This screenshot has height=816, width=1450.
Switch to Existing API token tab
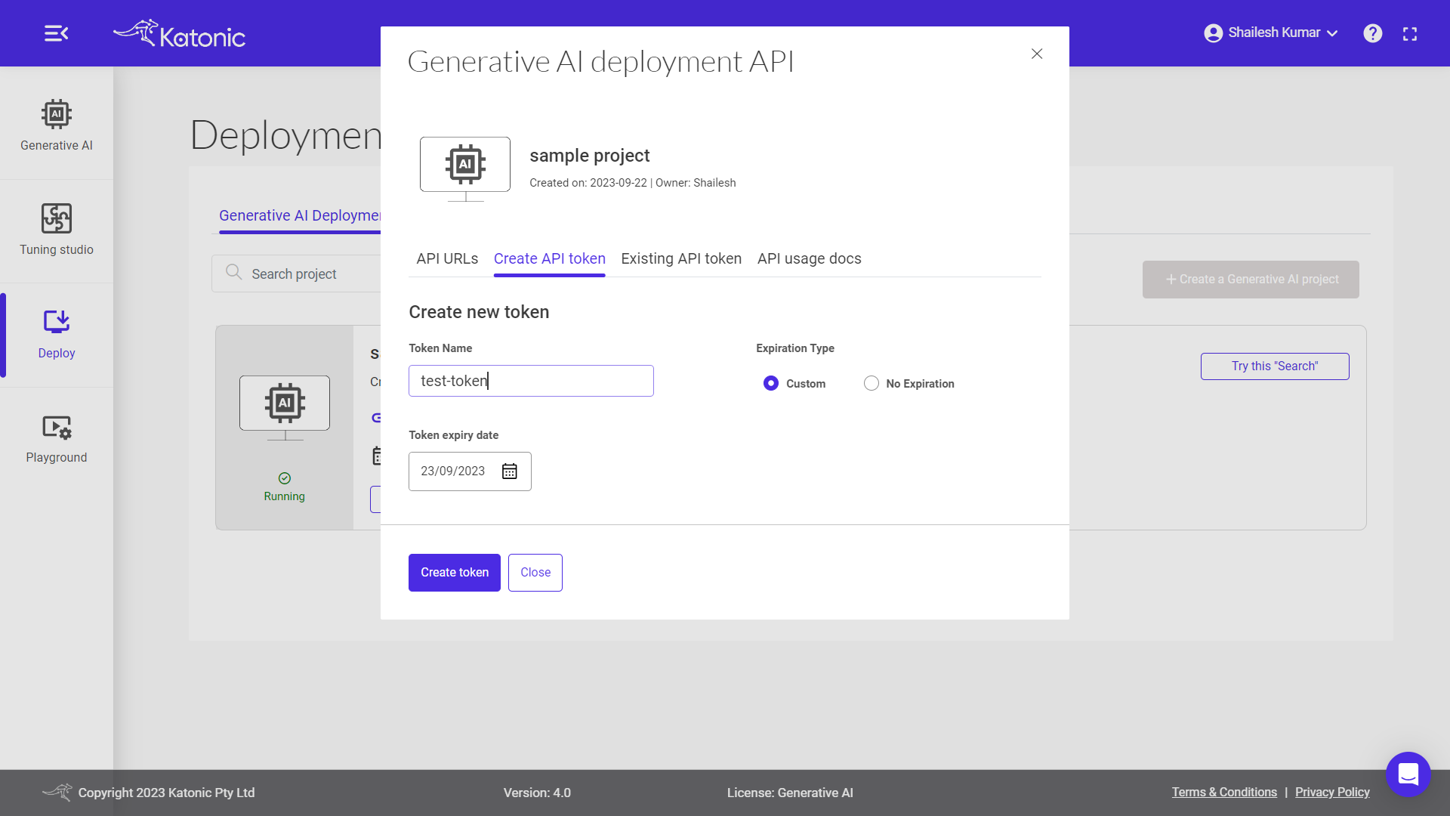pyautogui.click(x=681, y=259)
